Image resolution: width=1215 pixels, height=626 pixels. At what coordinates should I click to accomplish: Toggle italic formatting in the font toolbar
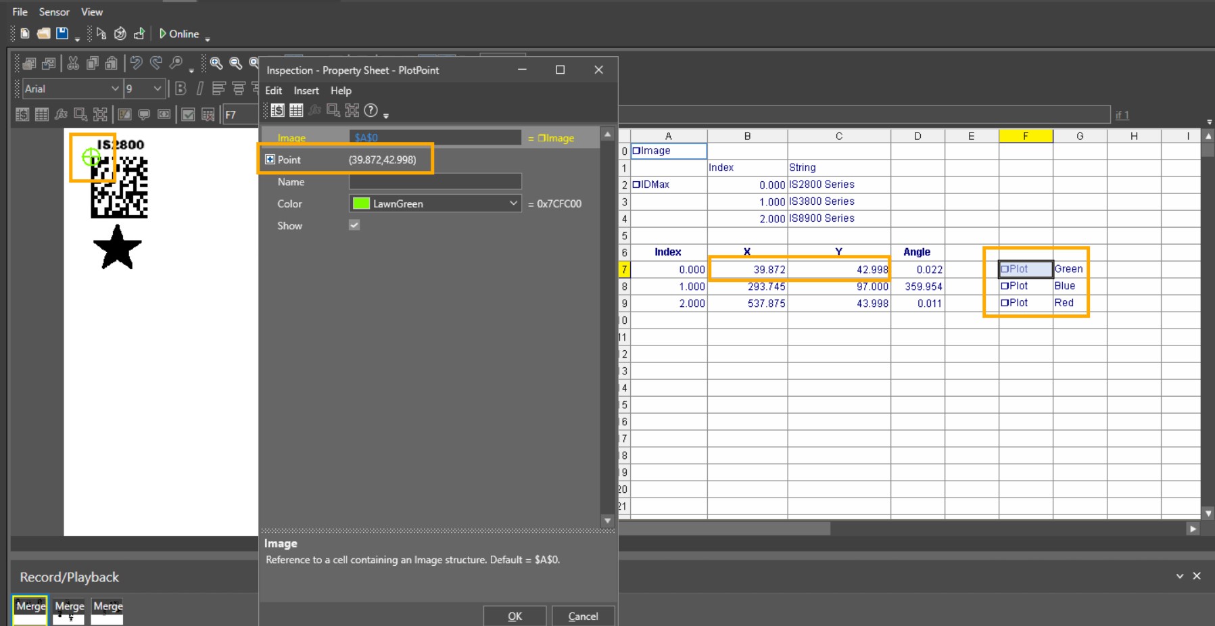point(199,89)
